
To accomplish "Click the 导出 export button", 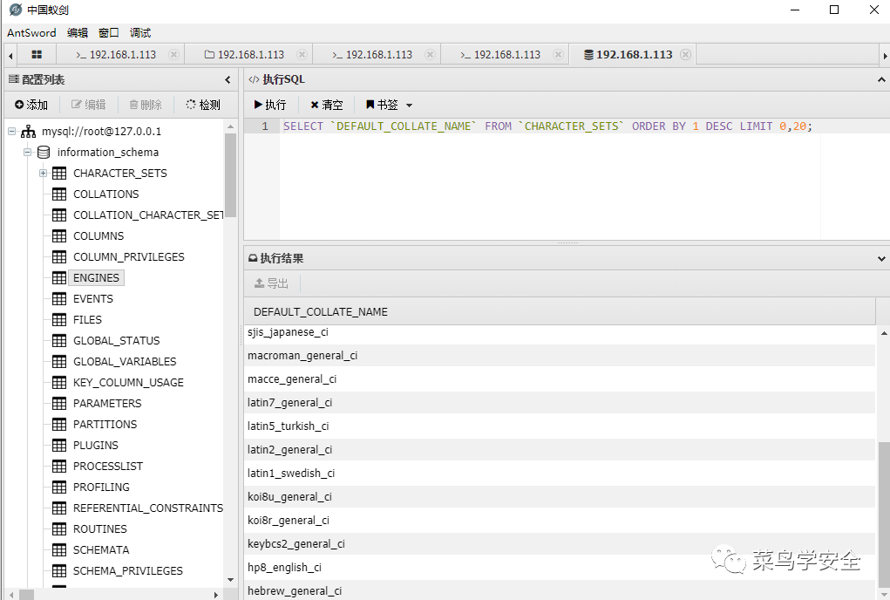I will click(x=271, y=283).
